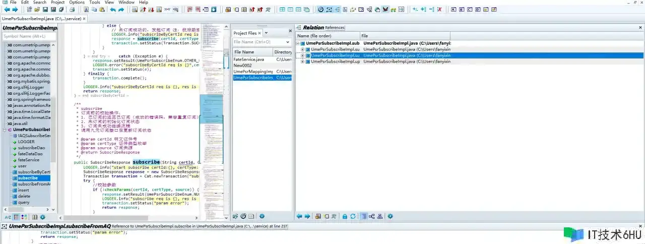Click the red X remove icon in toolbar
This screenshot has height=244, width=645.
coord(439,10)
